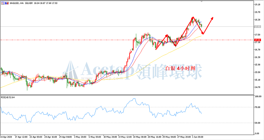Select the red dash-dot horizontal line
The height and width of the screenshot is (140, 264).
91,40
